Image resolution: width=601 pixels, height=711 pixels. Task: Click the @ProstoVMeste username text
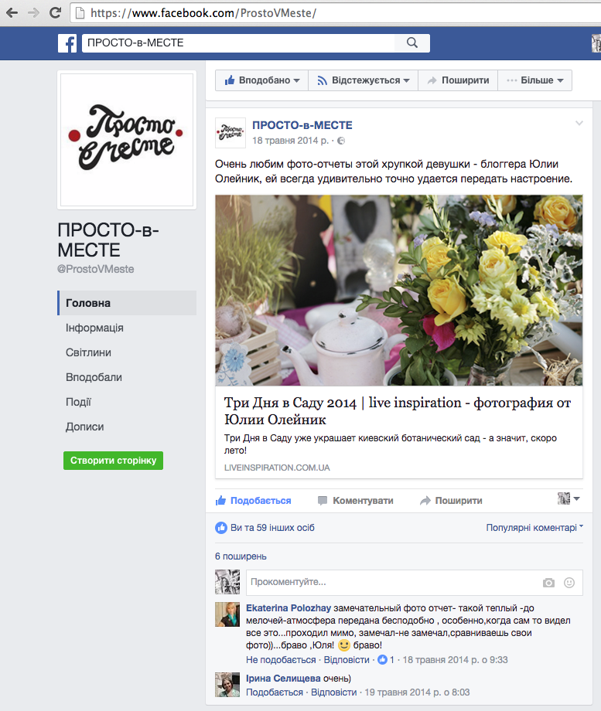point(95,269)
